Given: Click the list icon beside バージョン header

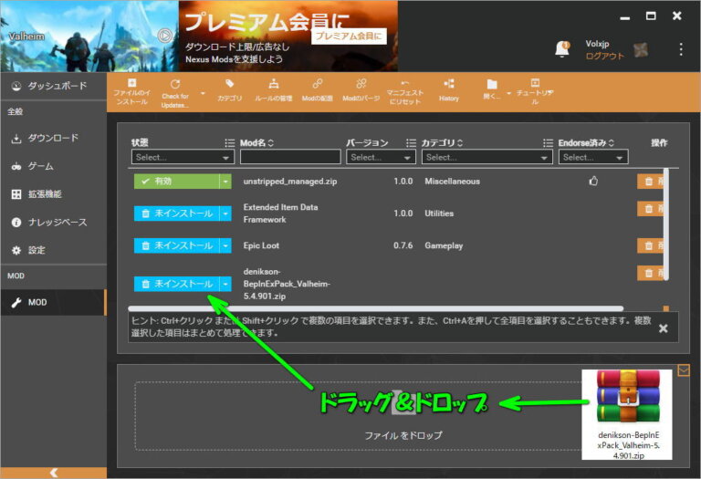Looking at the screenshot, I should pyautogui.click(x=411, y=143).
